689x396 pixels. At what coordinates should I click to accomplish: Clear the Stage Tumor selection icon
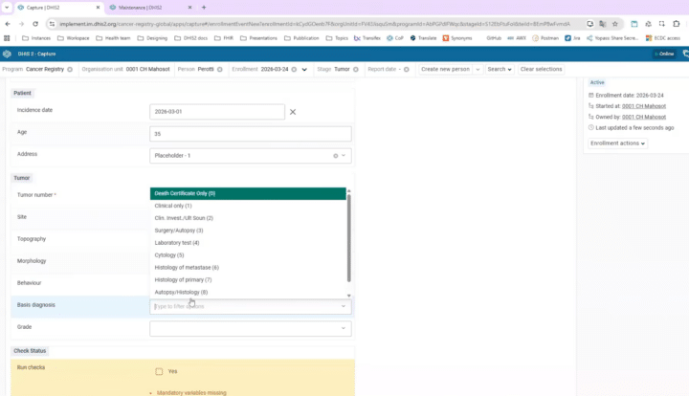coord(356,70)
